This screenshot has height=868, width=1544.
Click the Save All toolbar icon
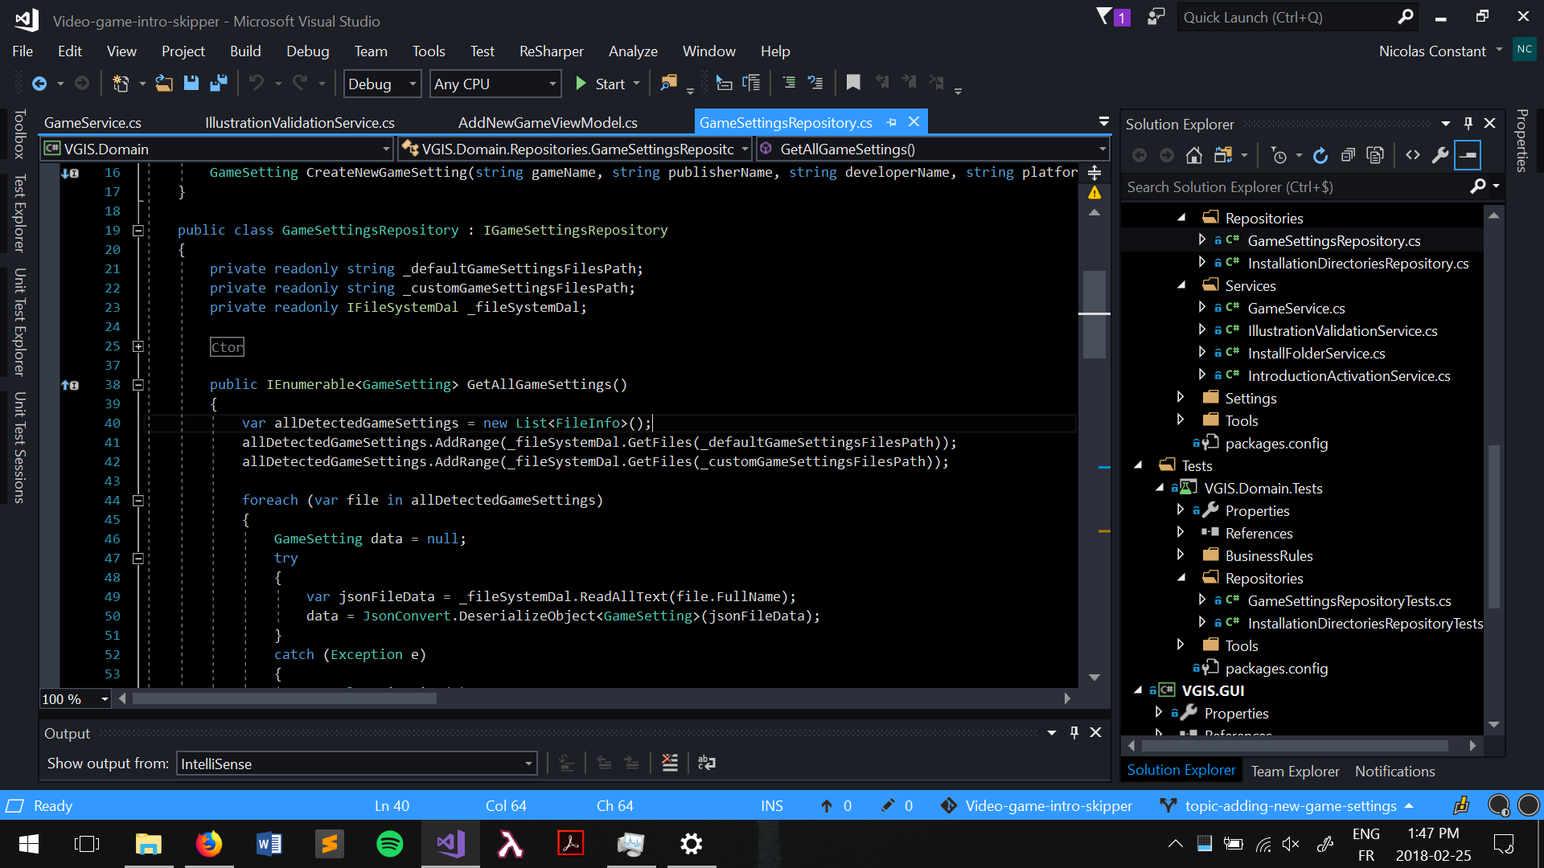tap(218, 83)
